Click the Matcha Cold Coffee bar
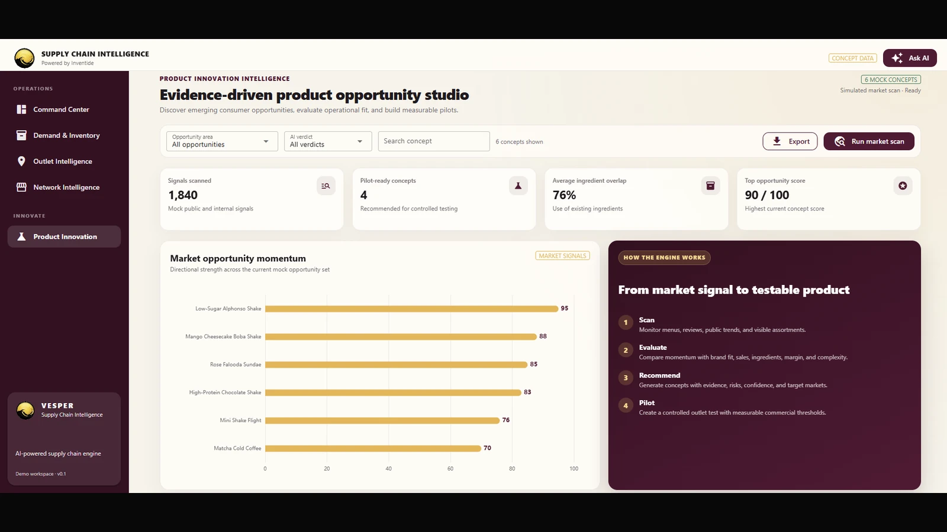This screenshot has width=947, height=532. pos(373,448)
